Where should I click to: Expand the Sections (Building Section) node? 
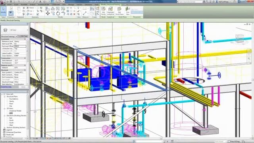[x=5, y=128]
